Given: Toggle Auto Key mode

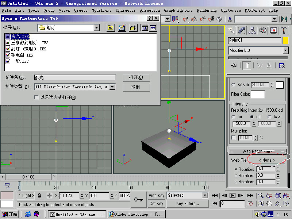Looking at the screenshot, I should point(157,196).
